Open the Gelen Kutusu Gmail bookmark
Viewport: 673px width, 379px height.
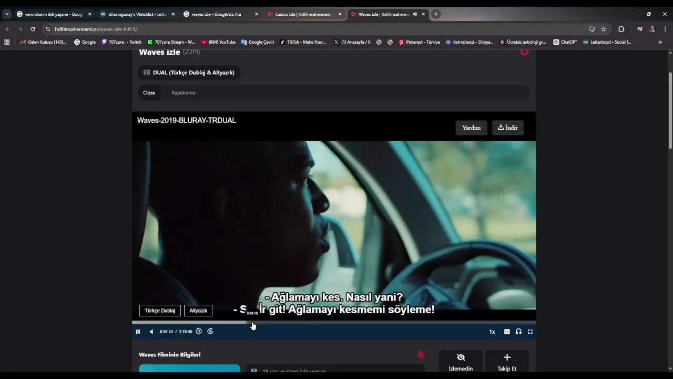pos(43,42)
